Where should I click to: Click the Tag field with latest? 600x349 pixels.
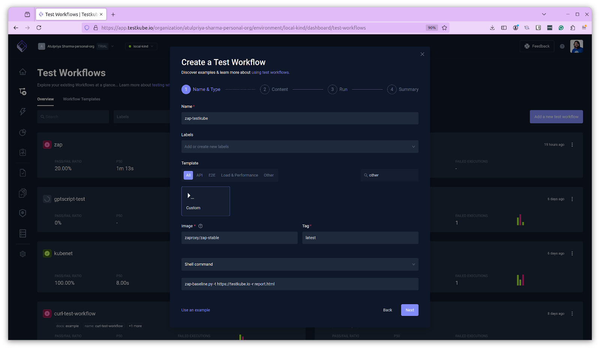tap(360, 238)
